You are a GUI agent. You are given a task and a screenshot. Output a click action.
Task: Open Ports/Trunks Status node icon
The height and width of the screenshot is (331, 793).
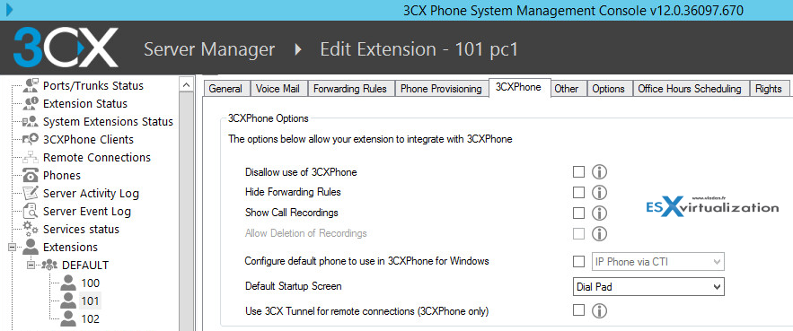31,85
